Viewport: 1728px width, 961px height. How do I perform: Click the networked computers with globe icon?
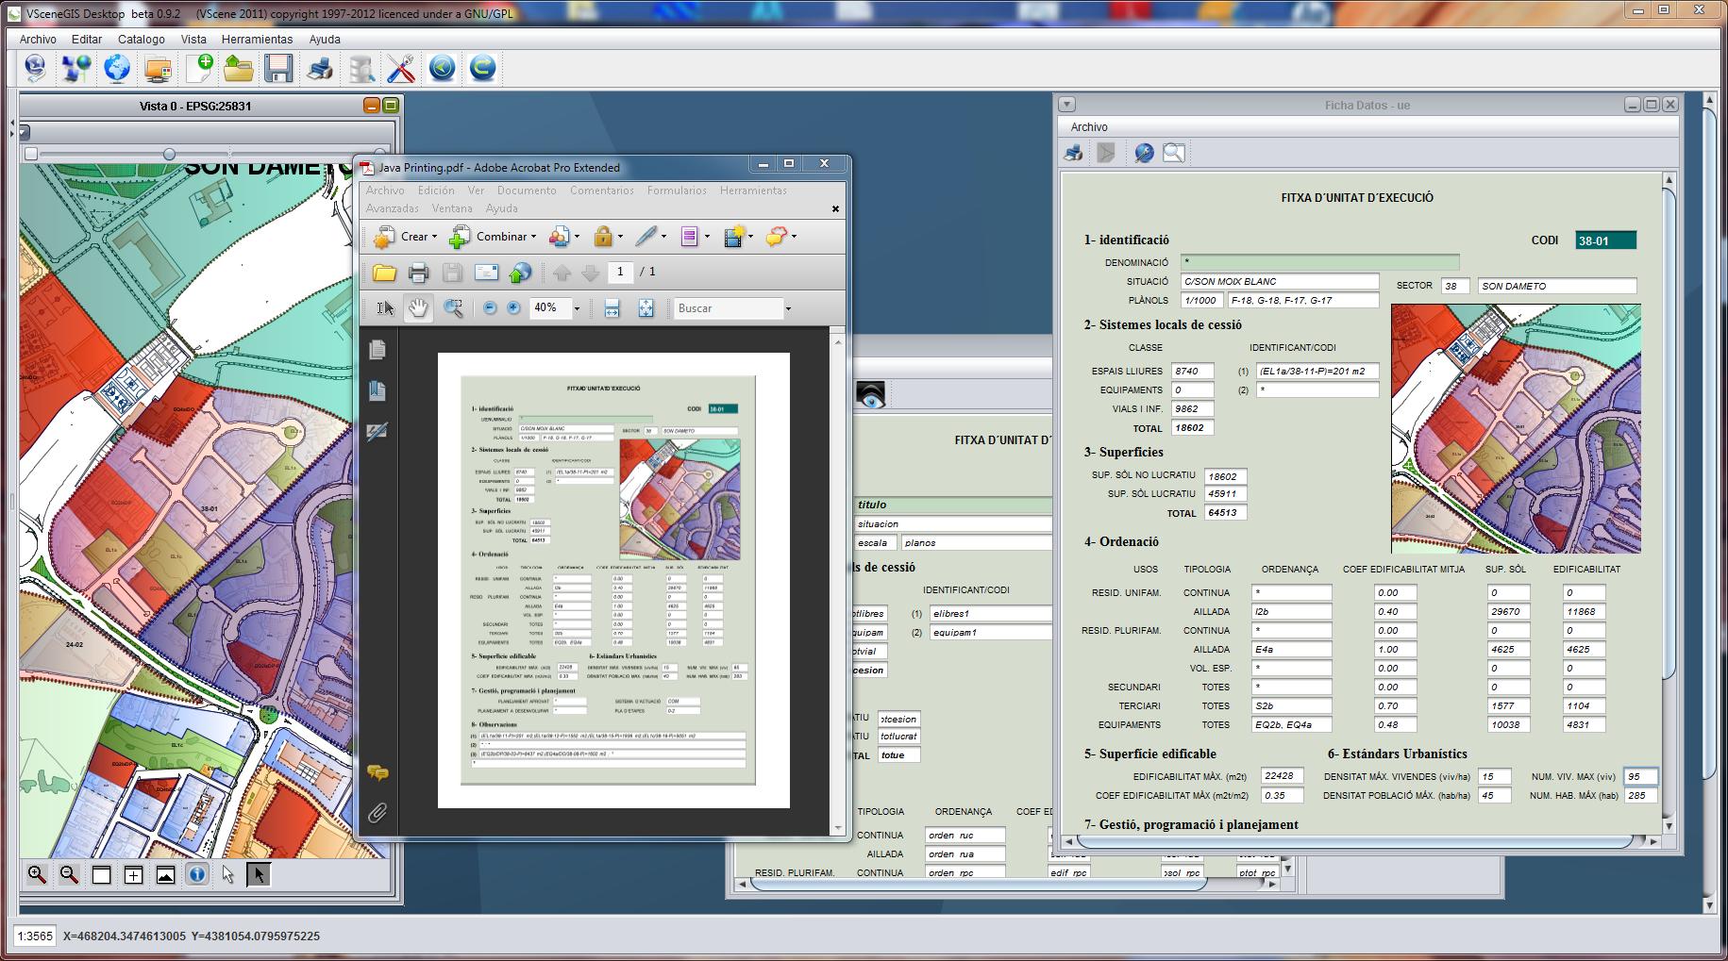coord(75,68)
